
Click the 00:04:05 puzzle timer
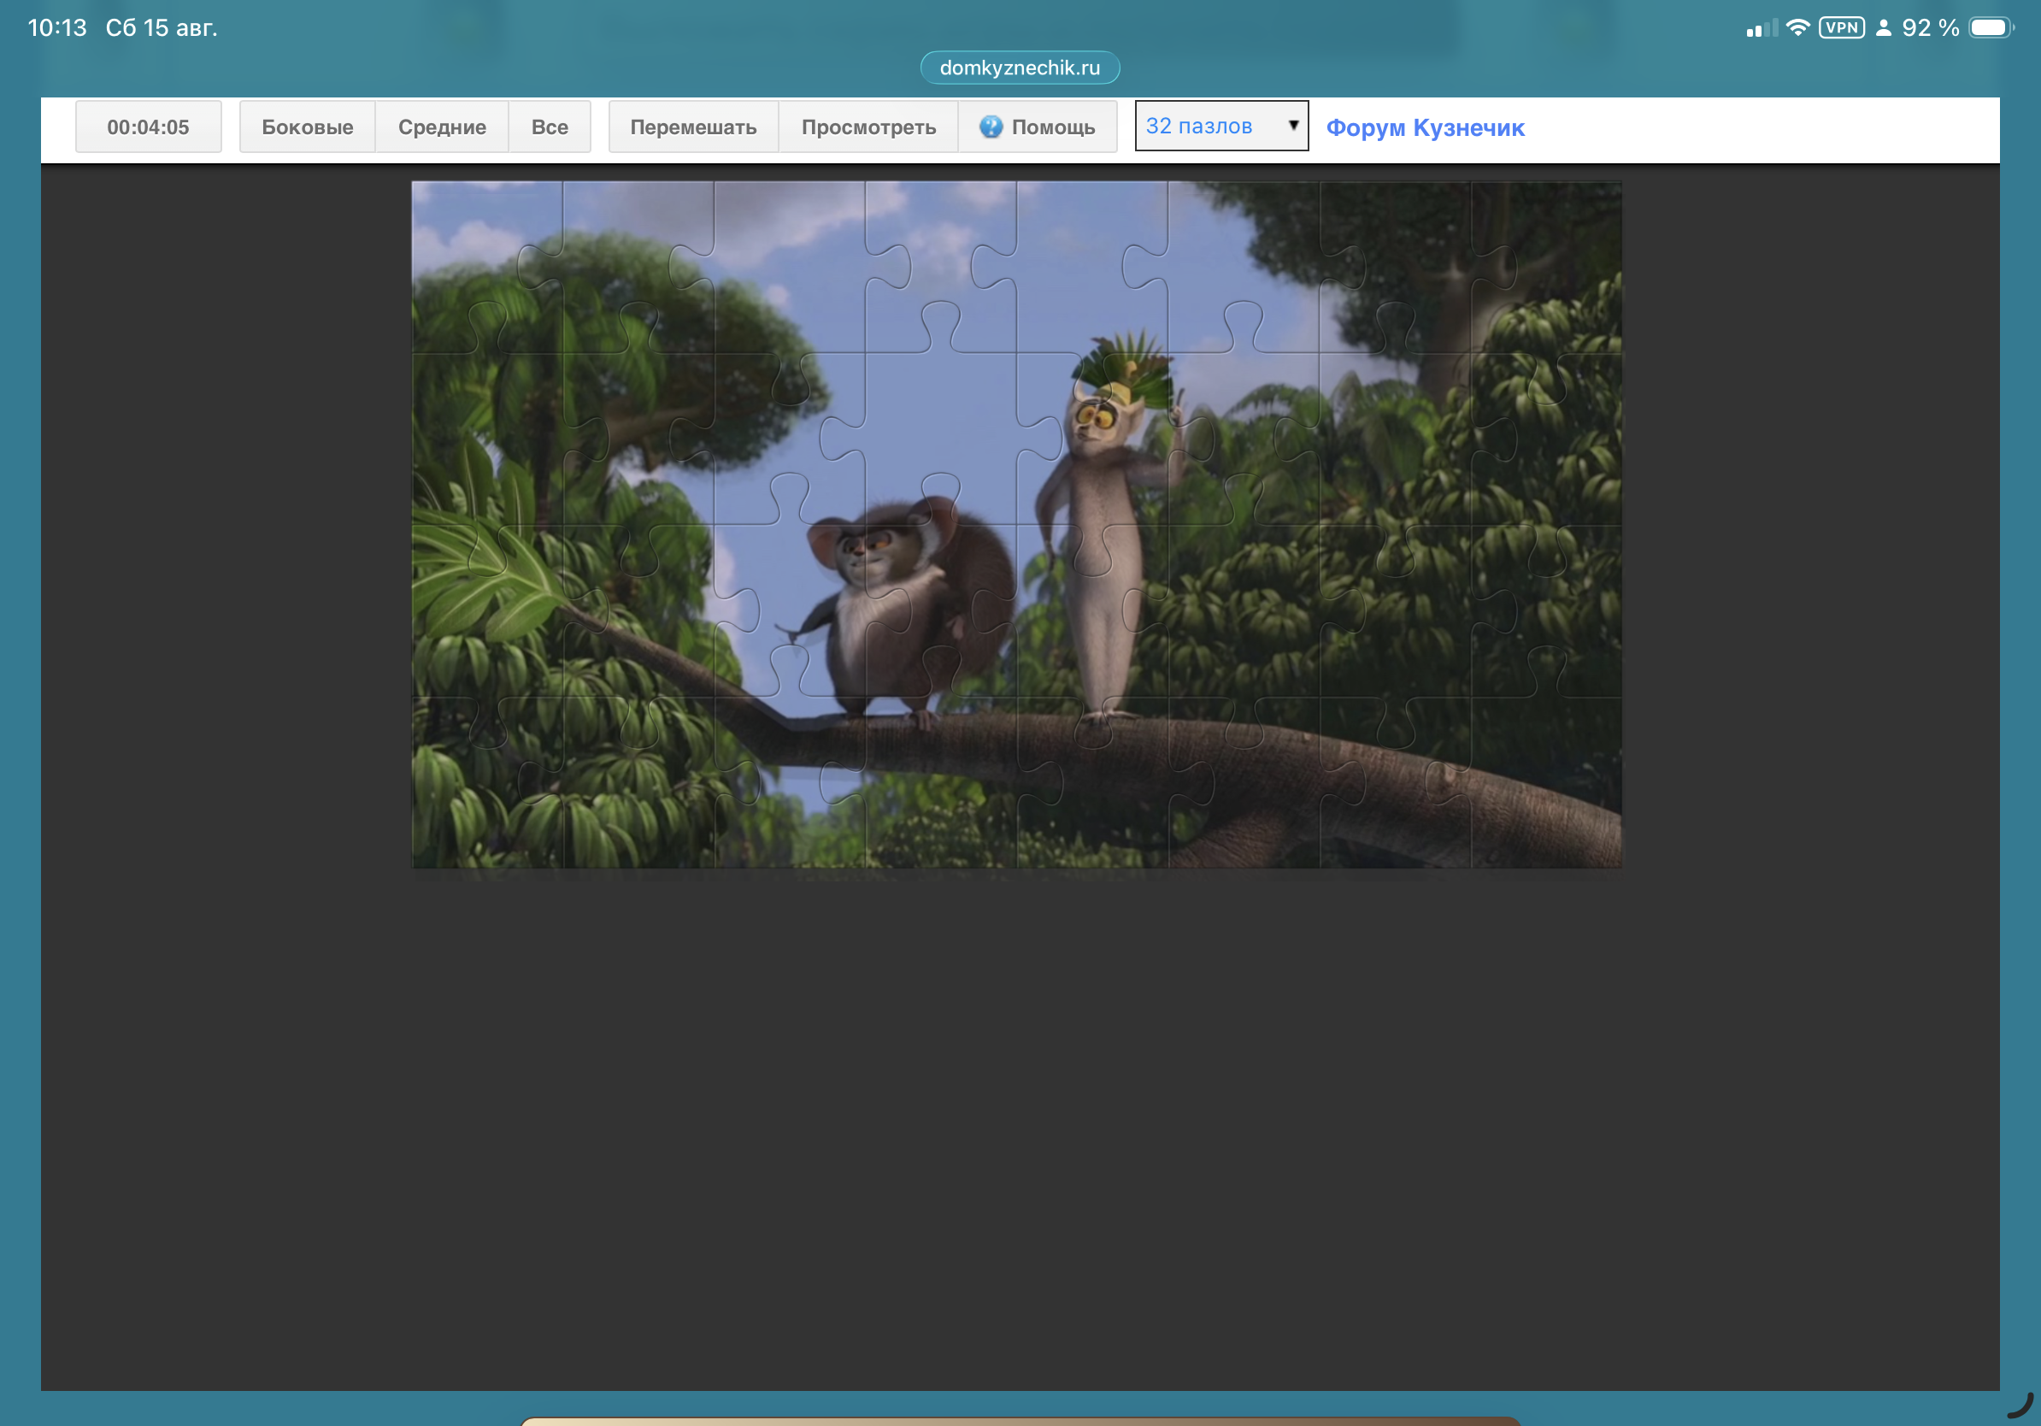pos(149,127)
